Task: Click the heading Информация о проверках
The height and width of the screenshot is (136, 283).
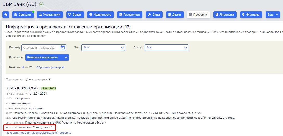Action: pyautogui.click(x=68, y=27)
